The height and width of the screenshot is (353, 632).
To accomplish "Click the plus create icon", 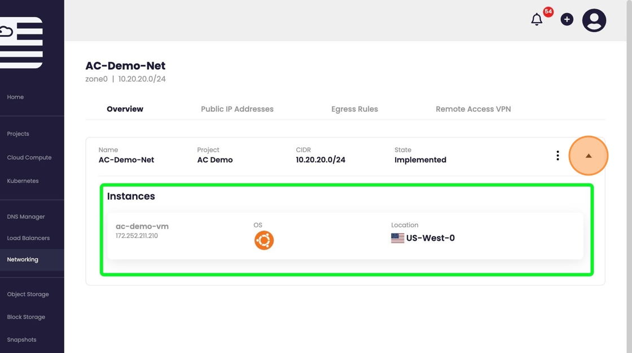I will coord(567,20).
